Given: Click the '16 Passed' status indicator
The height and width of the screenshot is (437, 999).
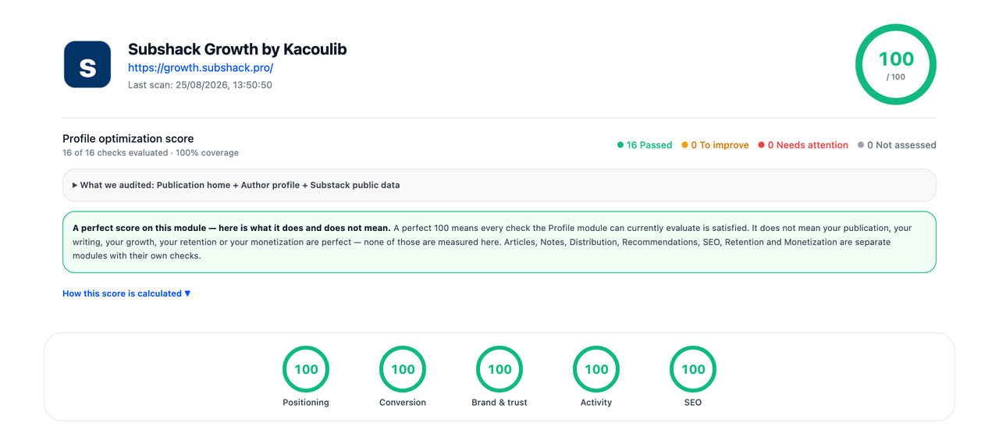Looking at the screenshot, I should (x=645, y=145).
